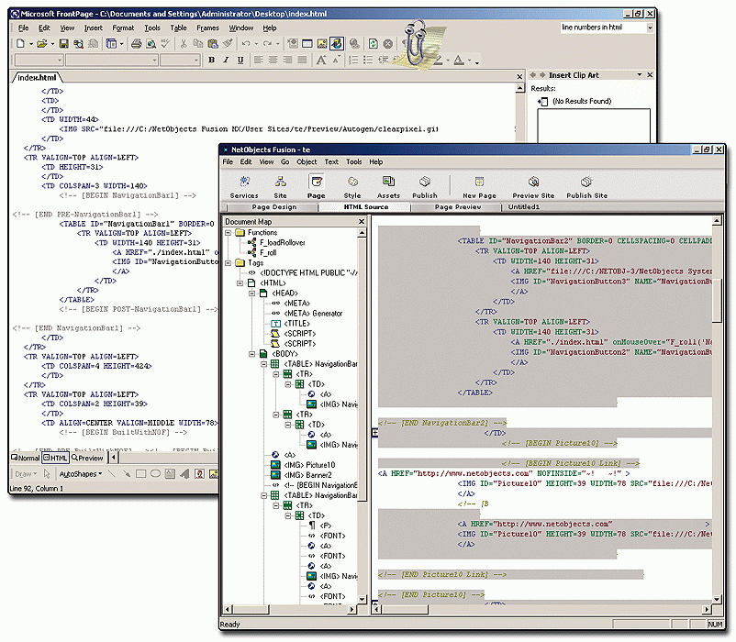Collapse the <HTML> node in Document Map

(240, 283)
